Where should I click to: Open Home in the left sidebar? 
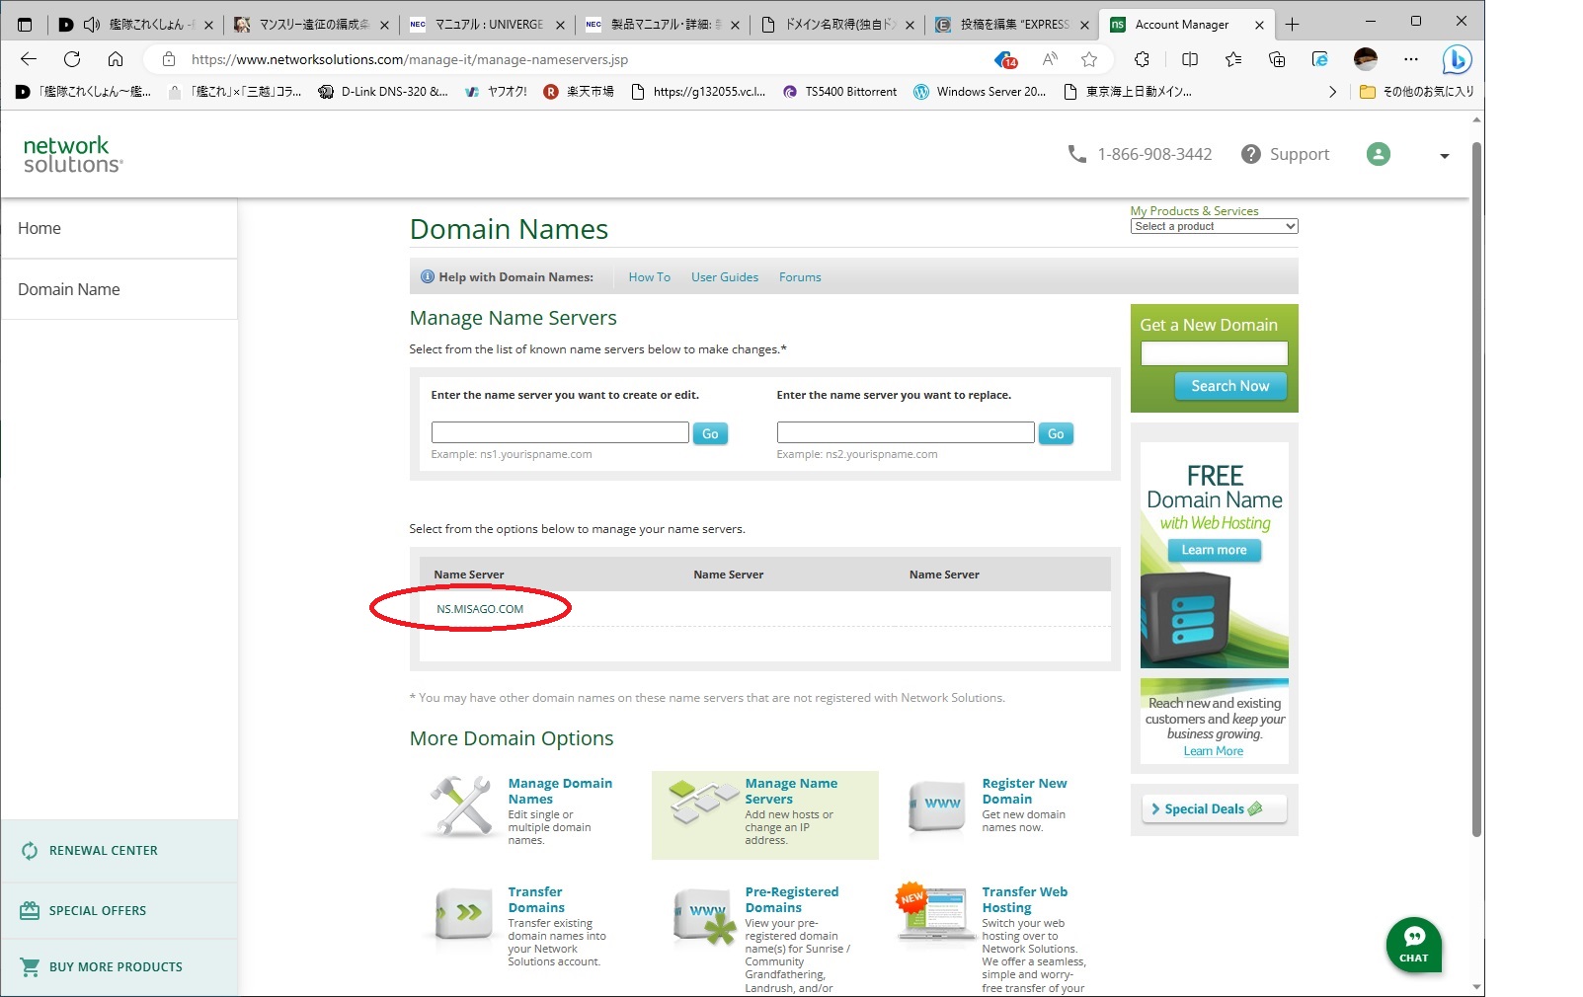pyautogui.click(x=119, y=228)
